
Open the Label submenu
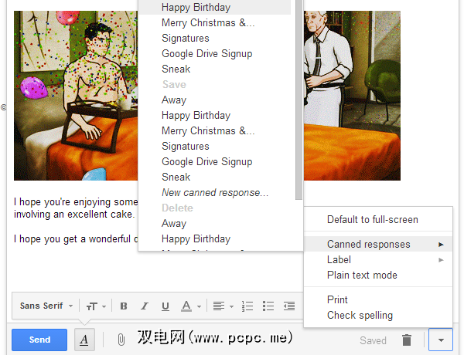(x=378, y=259)
